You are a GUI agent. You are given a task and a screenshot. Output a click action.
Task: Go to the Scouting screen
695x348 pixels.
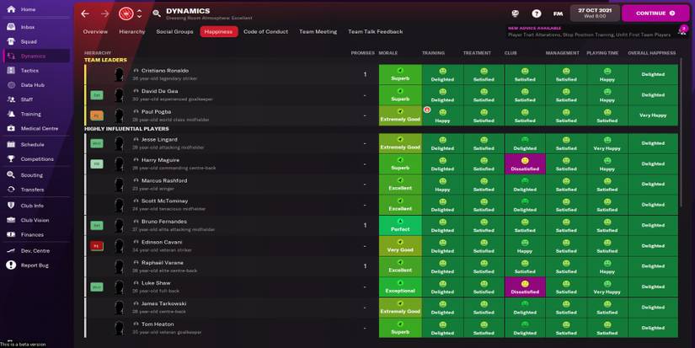[x=31, y=175]
